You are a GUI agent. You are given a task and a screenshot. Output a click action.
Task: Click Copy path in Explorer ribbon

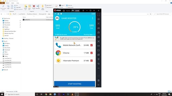click(17, 7)
